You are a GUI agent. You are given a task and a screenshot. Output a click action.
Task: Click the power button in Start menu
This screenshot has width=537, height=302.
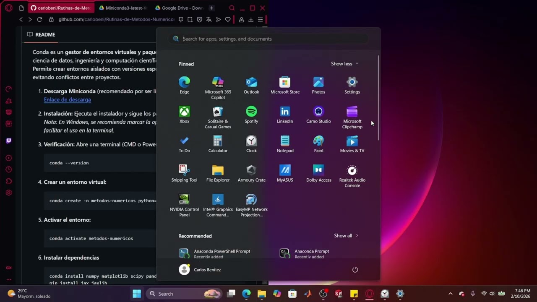pyautogui.click(x=355, y=270)
